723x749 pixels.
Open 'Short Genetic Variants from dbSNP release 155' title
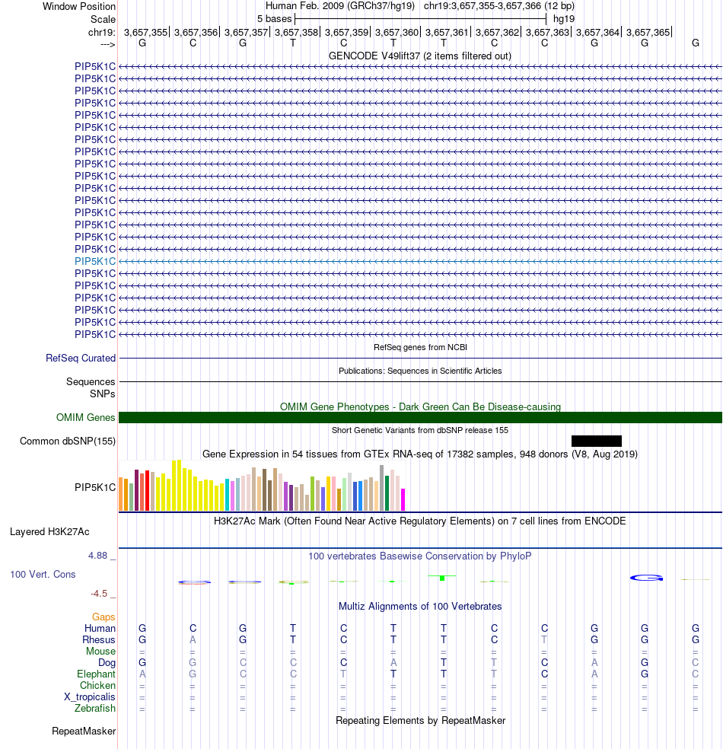point(420,430)
